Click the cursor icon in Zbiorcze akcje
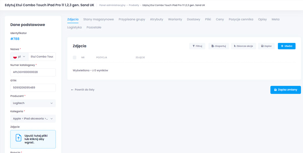The image size is (303, 153). pyautogui.click(x=235, y=46)
